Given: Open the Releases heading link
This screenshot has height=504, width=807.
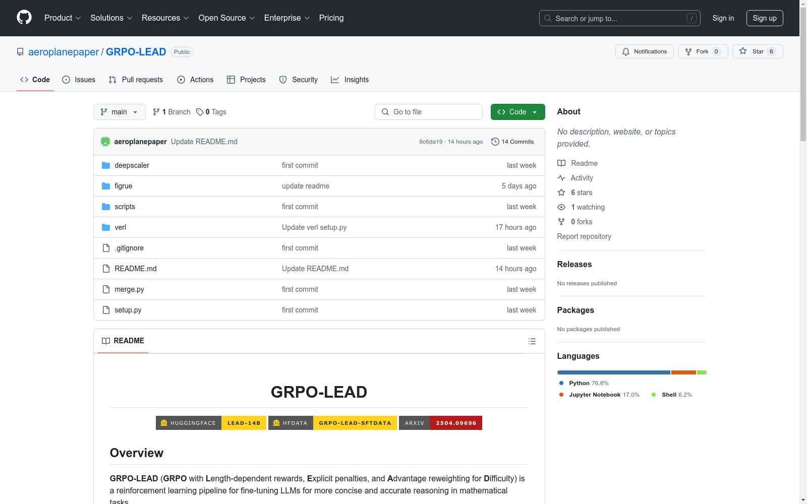Looking at the screenshot, I should [x=574, y=264].
